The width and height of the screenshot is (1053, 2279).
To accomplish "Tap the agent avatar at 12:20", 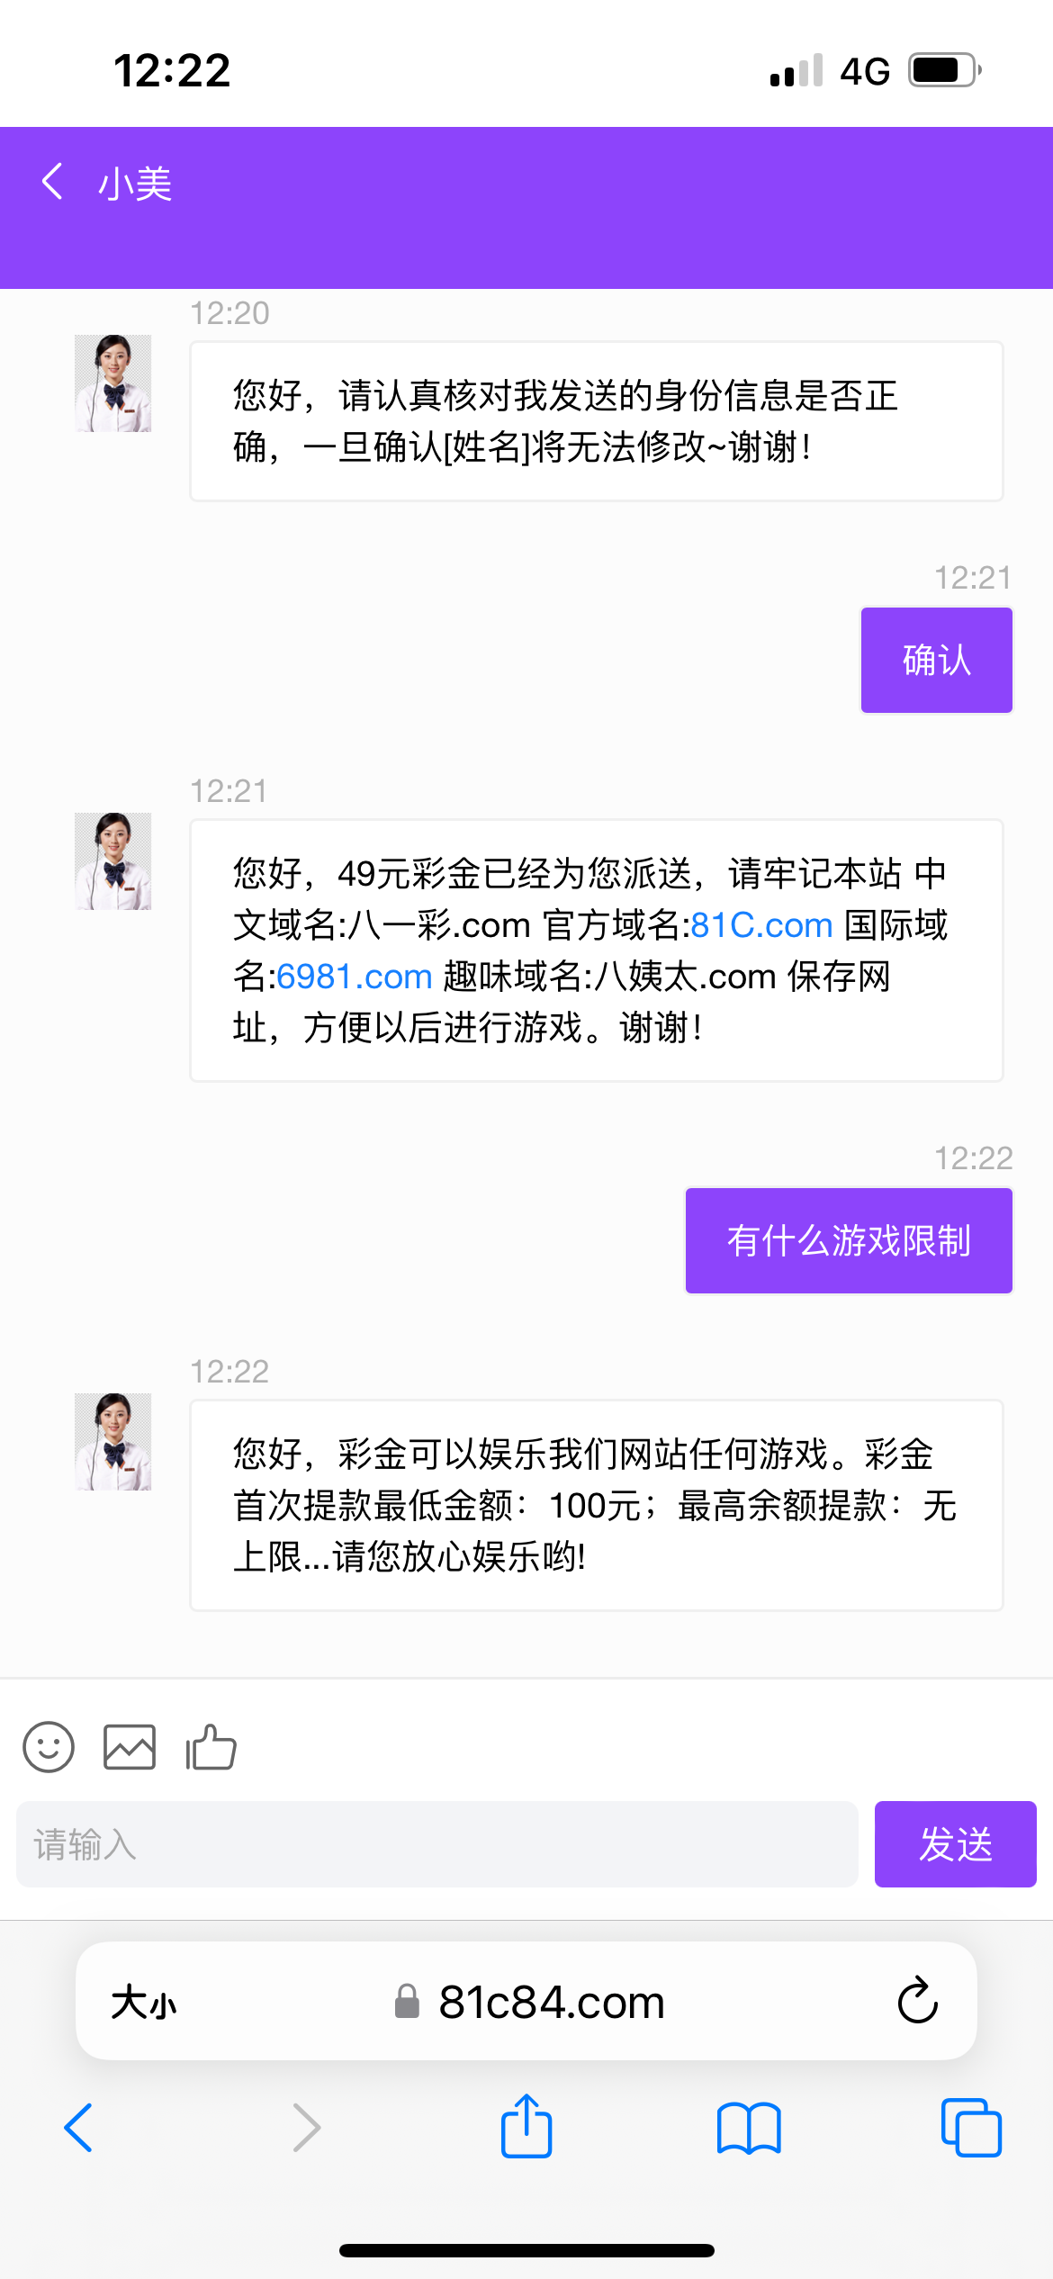I will coord(113,383).
